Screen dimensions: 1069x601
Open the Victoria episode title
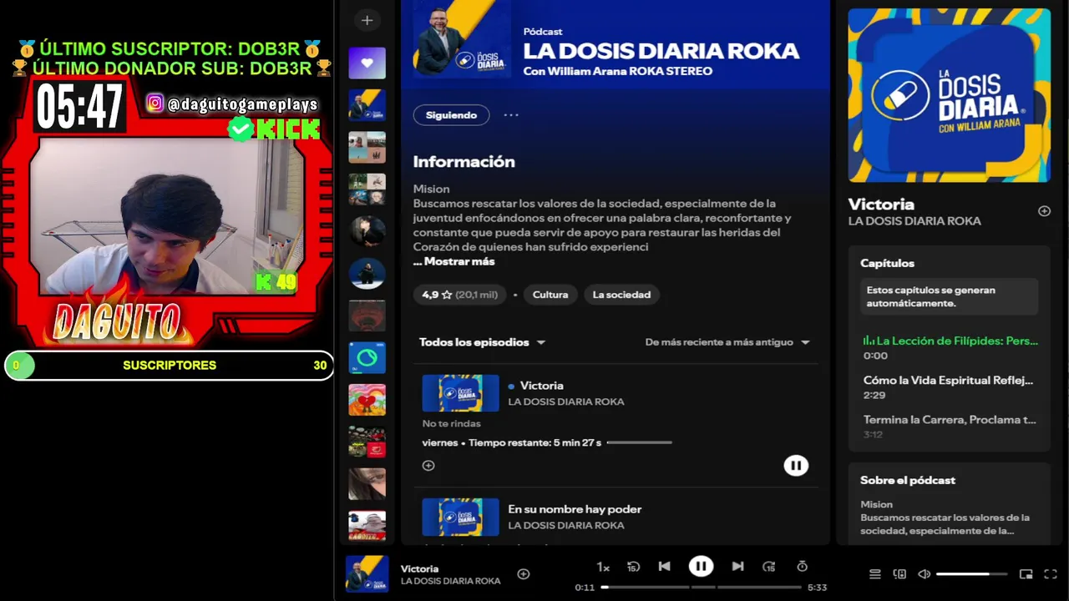pyautogui.click(x=541, y=386)
